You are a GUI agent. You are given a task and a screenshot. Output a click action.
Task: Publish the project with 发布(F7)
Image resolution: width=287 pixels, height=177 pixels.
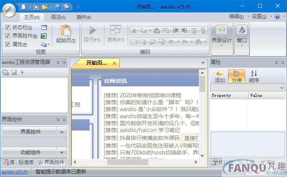[116, 34]
